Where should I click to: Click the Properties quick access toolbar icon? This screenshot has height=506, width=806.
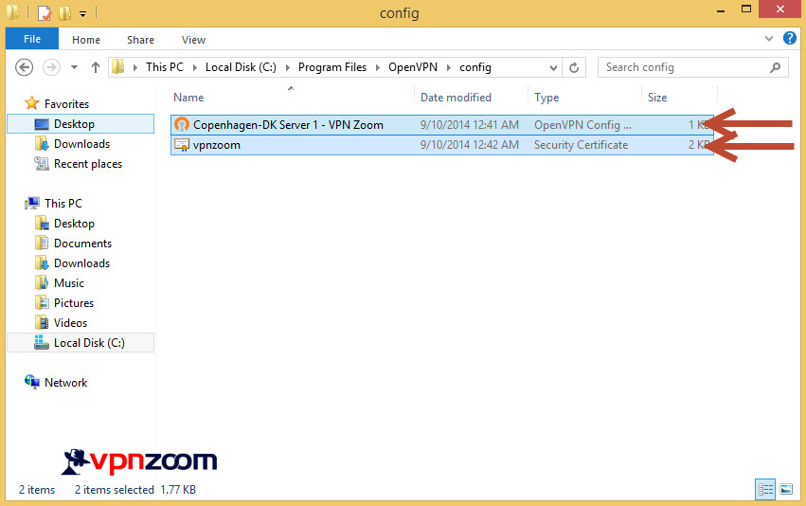tap(45, 13)
